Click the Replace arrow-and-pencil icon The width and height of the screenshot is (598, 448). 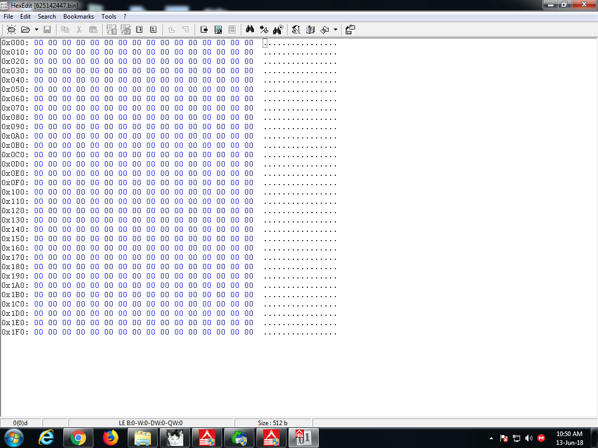[264, 30]
